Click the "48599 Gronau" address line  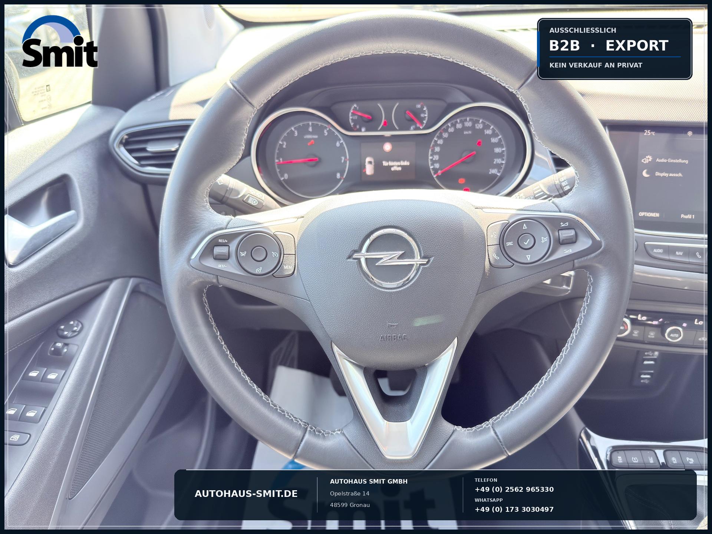(350, 505)
